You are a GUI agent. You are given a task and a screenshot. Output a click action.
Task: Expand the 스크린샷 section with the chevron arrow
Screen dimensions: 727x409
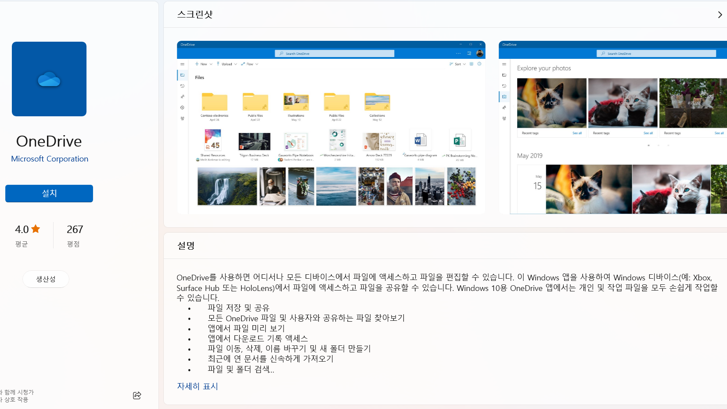pos(720,15)
